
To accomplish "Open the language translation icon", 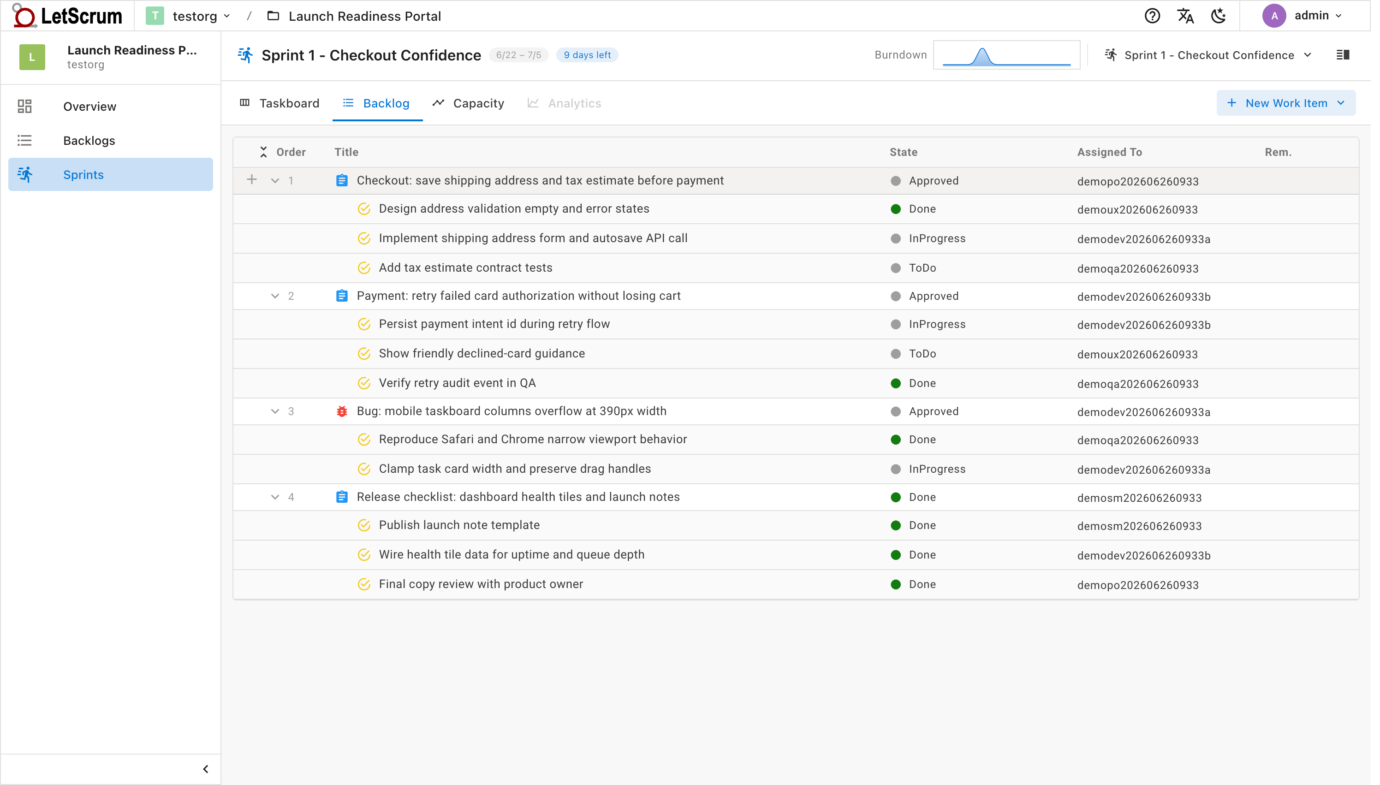I will pyautogui.click(x=1185, y=16).
